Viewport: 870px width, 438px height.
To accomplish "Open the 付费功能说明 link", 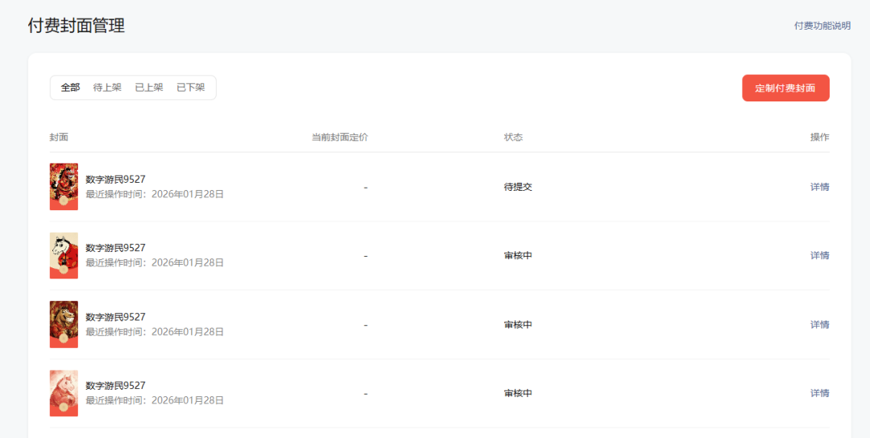I will (822, 26).
